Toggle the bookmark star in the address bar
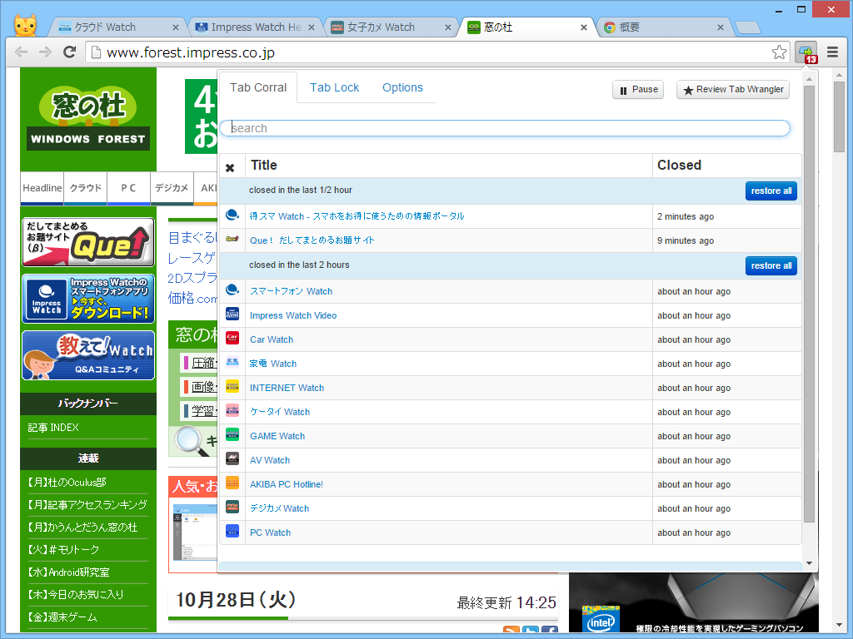This screenshot has height=639, width=853. [x=779, y=52]
